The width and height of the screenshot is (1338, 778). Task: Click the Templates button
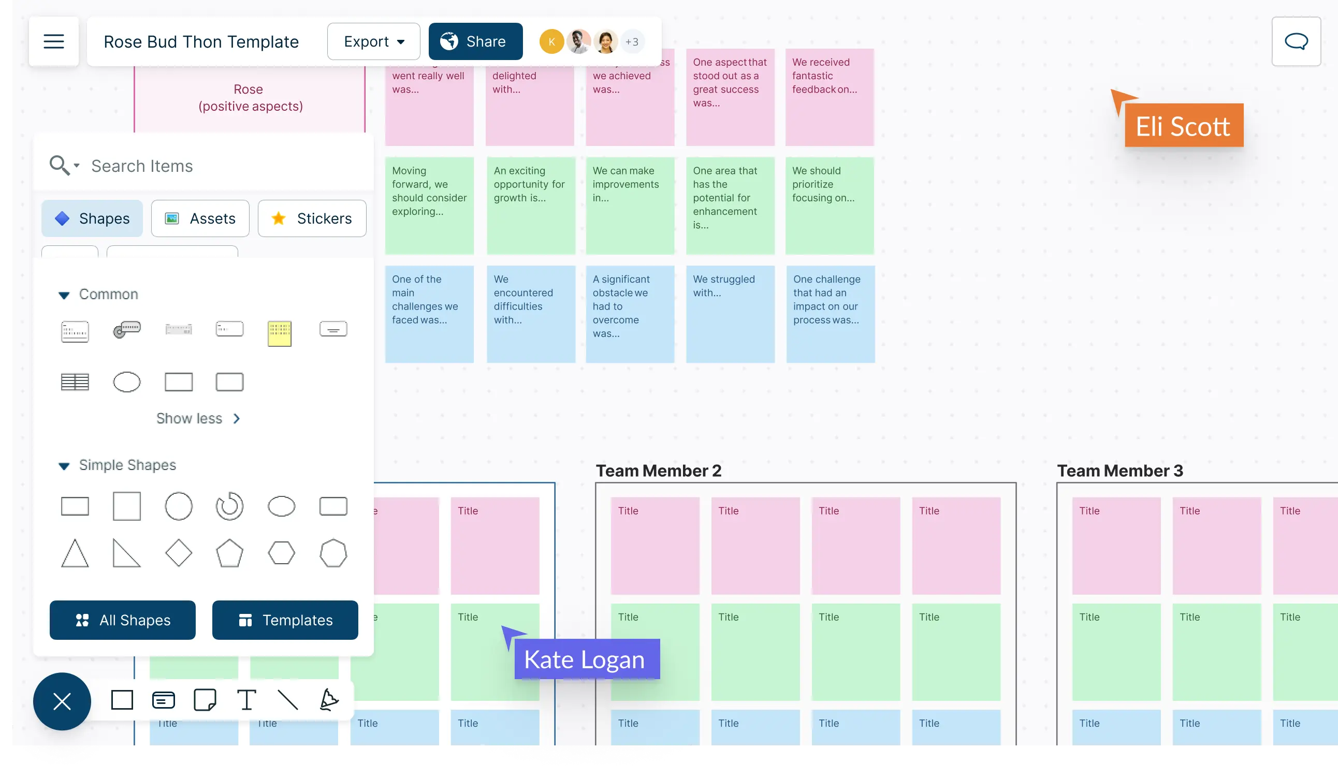285,620
